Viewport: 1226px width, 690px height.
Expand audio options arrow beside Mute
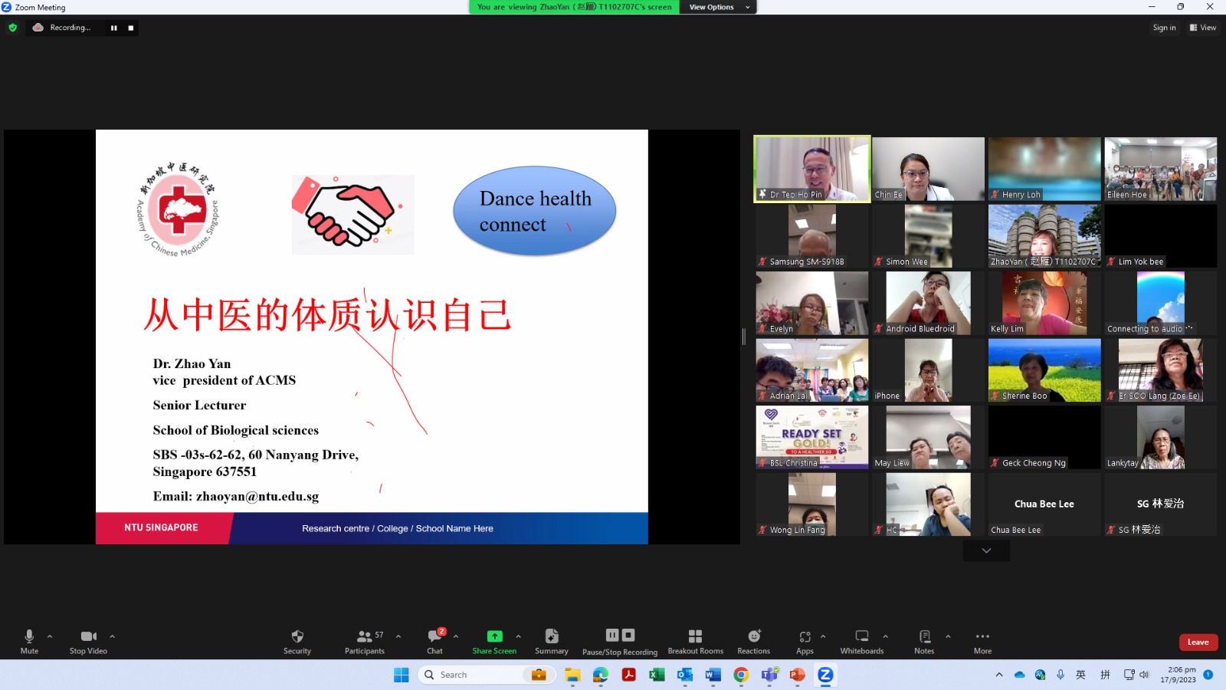click(x=50, y=636)
